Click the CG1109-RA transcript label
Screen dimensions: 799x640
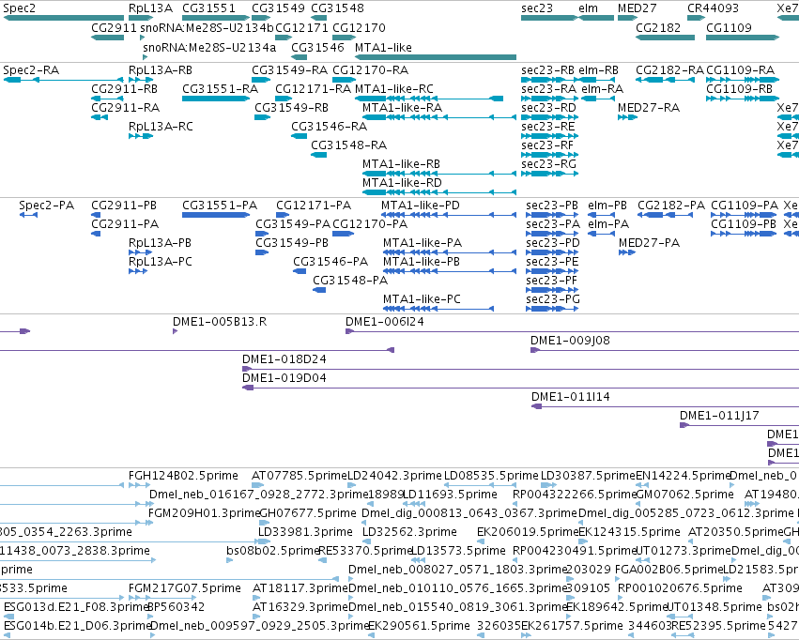pyautogui.click(x=741, y=70)
